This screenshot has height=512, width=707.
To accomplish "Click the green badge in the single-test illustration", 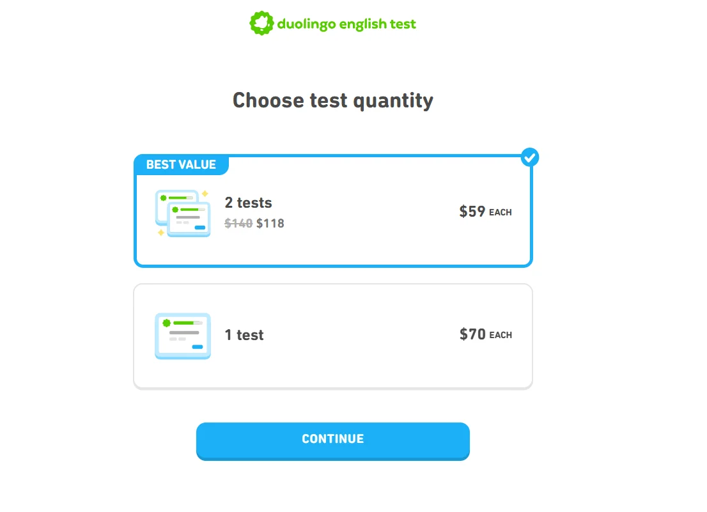I will click(166, 323).
